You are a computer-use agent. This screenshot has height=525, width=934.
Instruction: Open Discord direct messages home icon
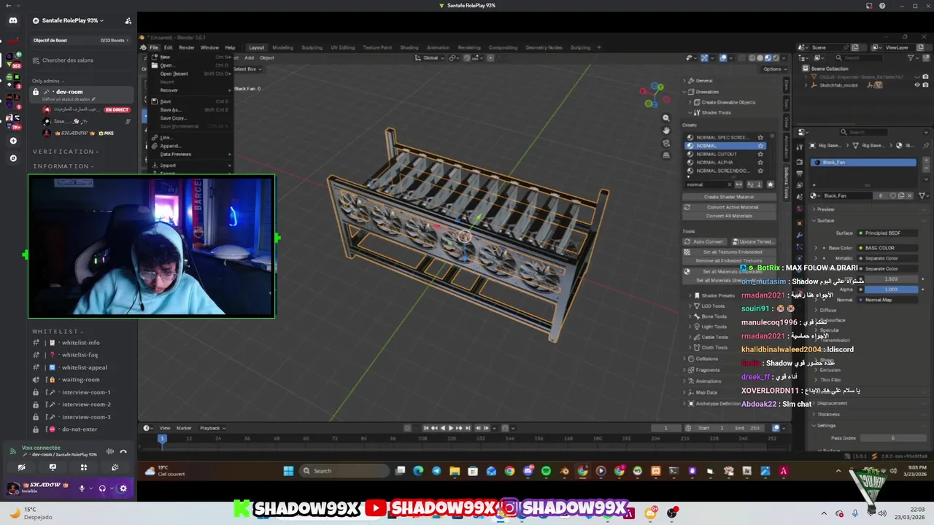[12, 20]
